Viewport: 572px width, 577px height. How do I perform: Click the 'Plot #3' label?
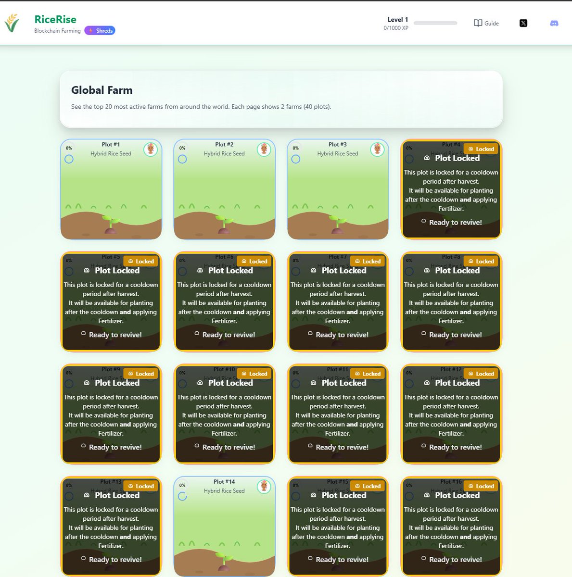point(338,144)
